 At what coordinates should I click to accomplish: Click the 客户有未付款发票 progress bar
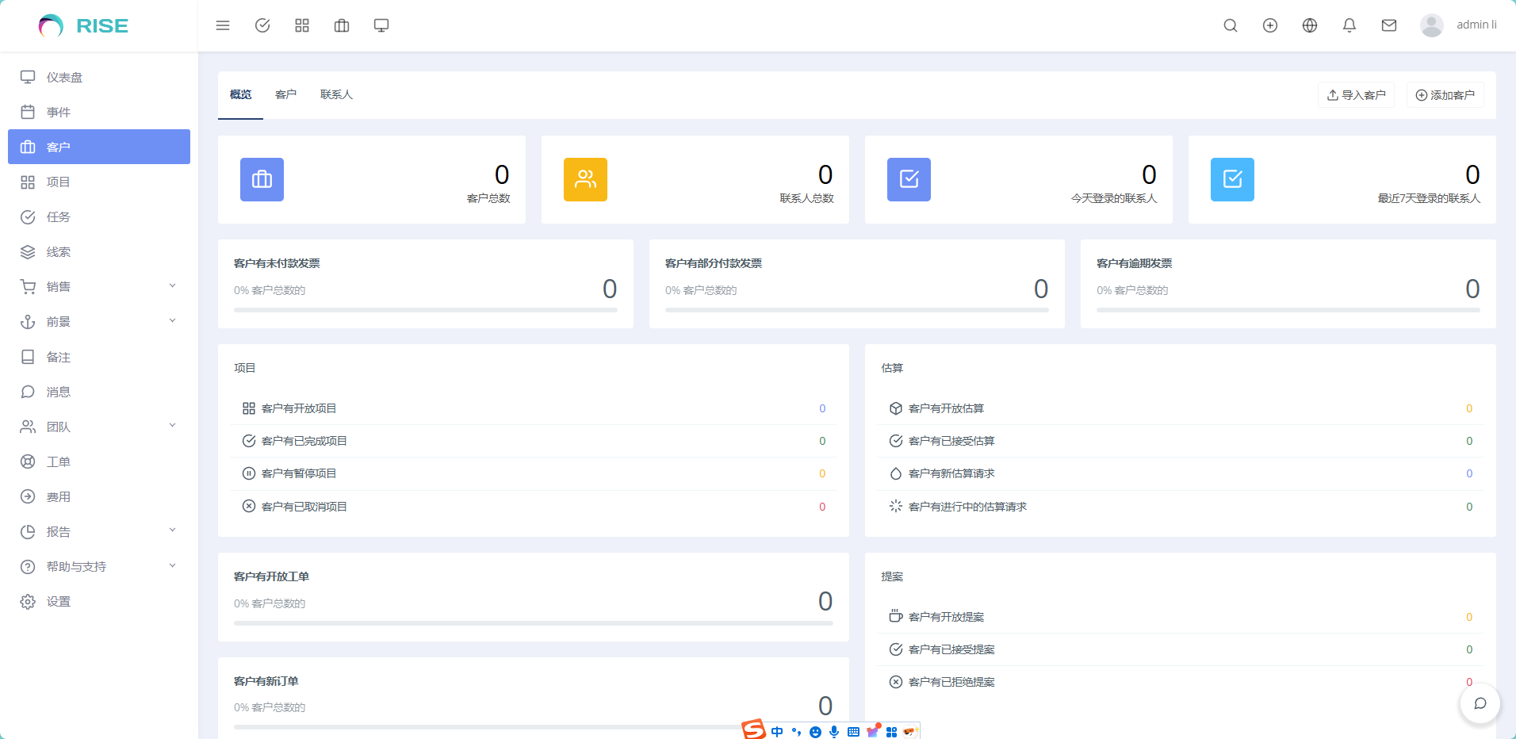(425, 310)
